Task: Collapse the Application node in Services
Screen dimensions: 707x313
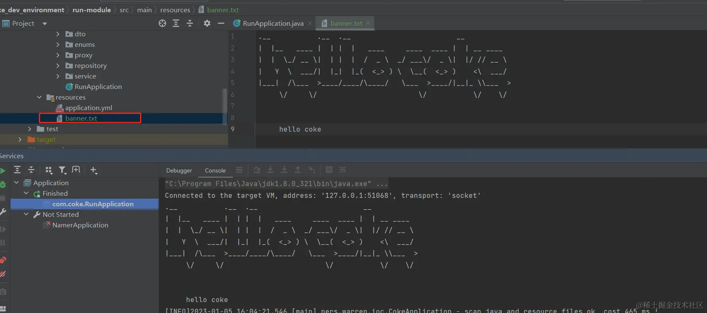Action: (16, 183)
